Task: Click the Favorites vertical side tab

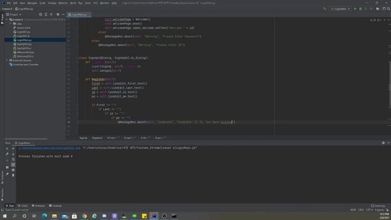Action: click(2, 194)
